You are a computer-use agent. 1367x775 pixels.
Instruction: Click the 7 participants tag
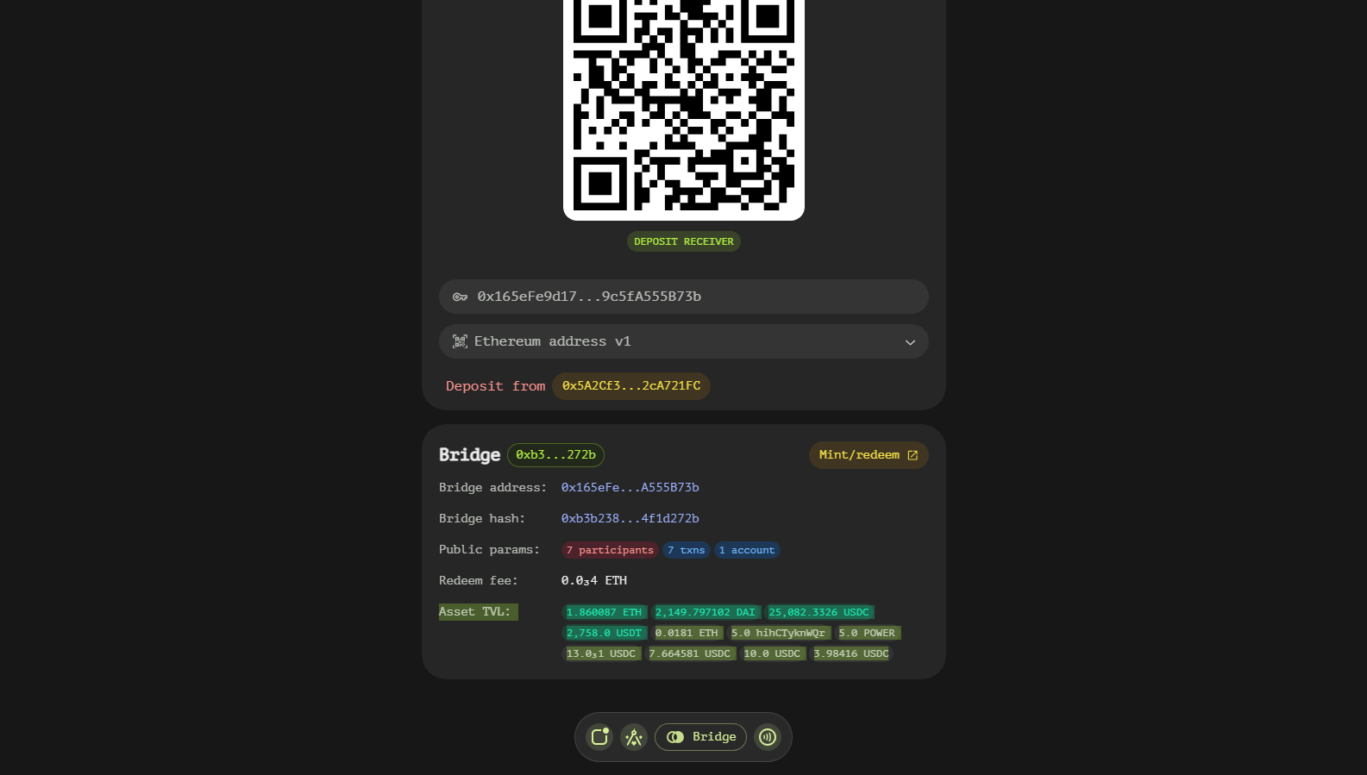[610, 550]
